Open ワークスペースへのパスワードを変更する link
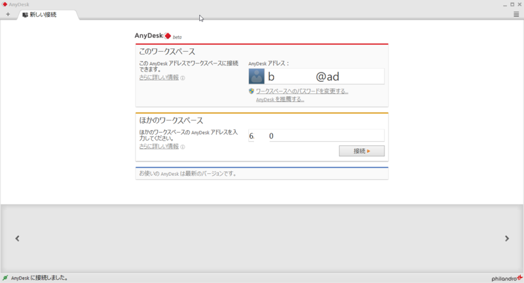The width and height of the screenshot is (524, 283). coord(302,92)
